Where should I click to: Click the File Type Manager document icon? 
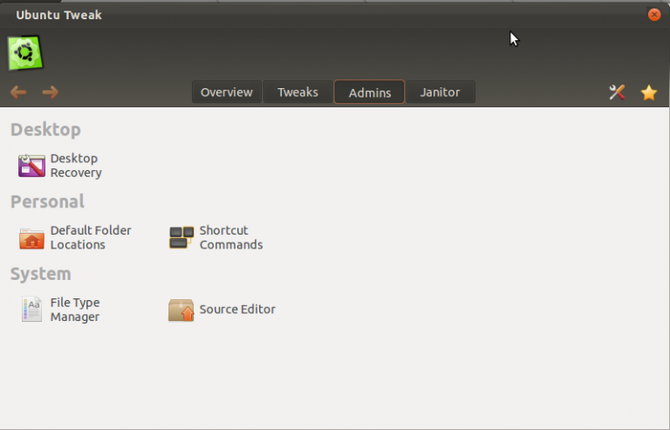pos(31,310)
